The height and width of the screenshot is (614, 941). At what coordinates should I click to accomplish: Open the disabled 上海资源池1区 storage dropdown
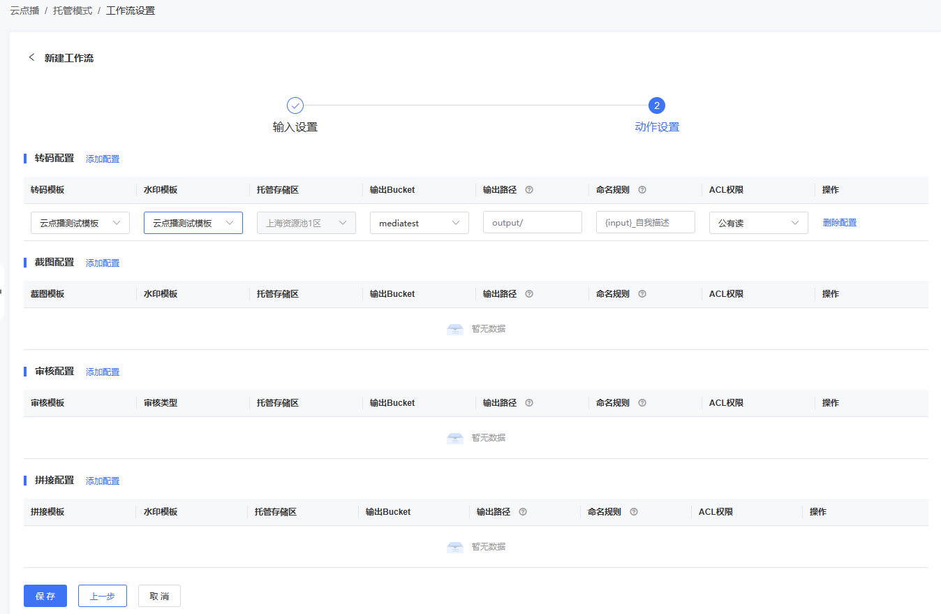coord(306,223)
